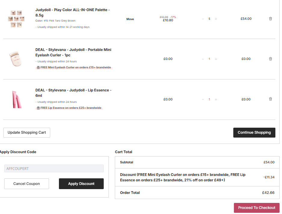Decrease the Play Color Palette quantity
The width and height of the screenshot is (282, 214).
pyautogui.click(x=203, y=19)
